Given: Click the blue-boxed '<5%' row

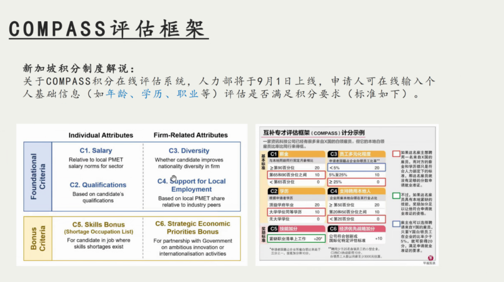Looking at the screenshot, I should 356,168.
